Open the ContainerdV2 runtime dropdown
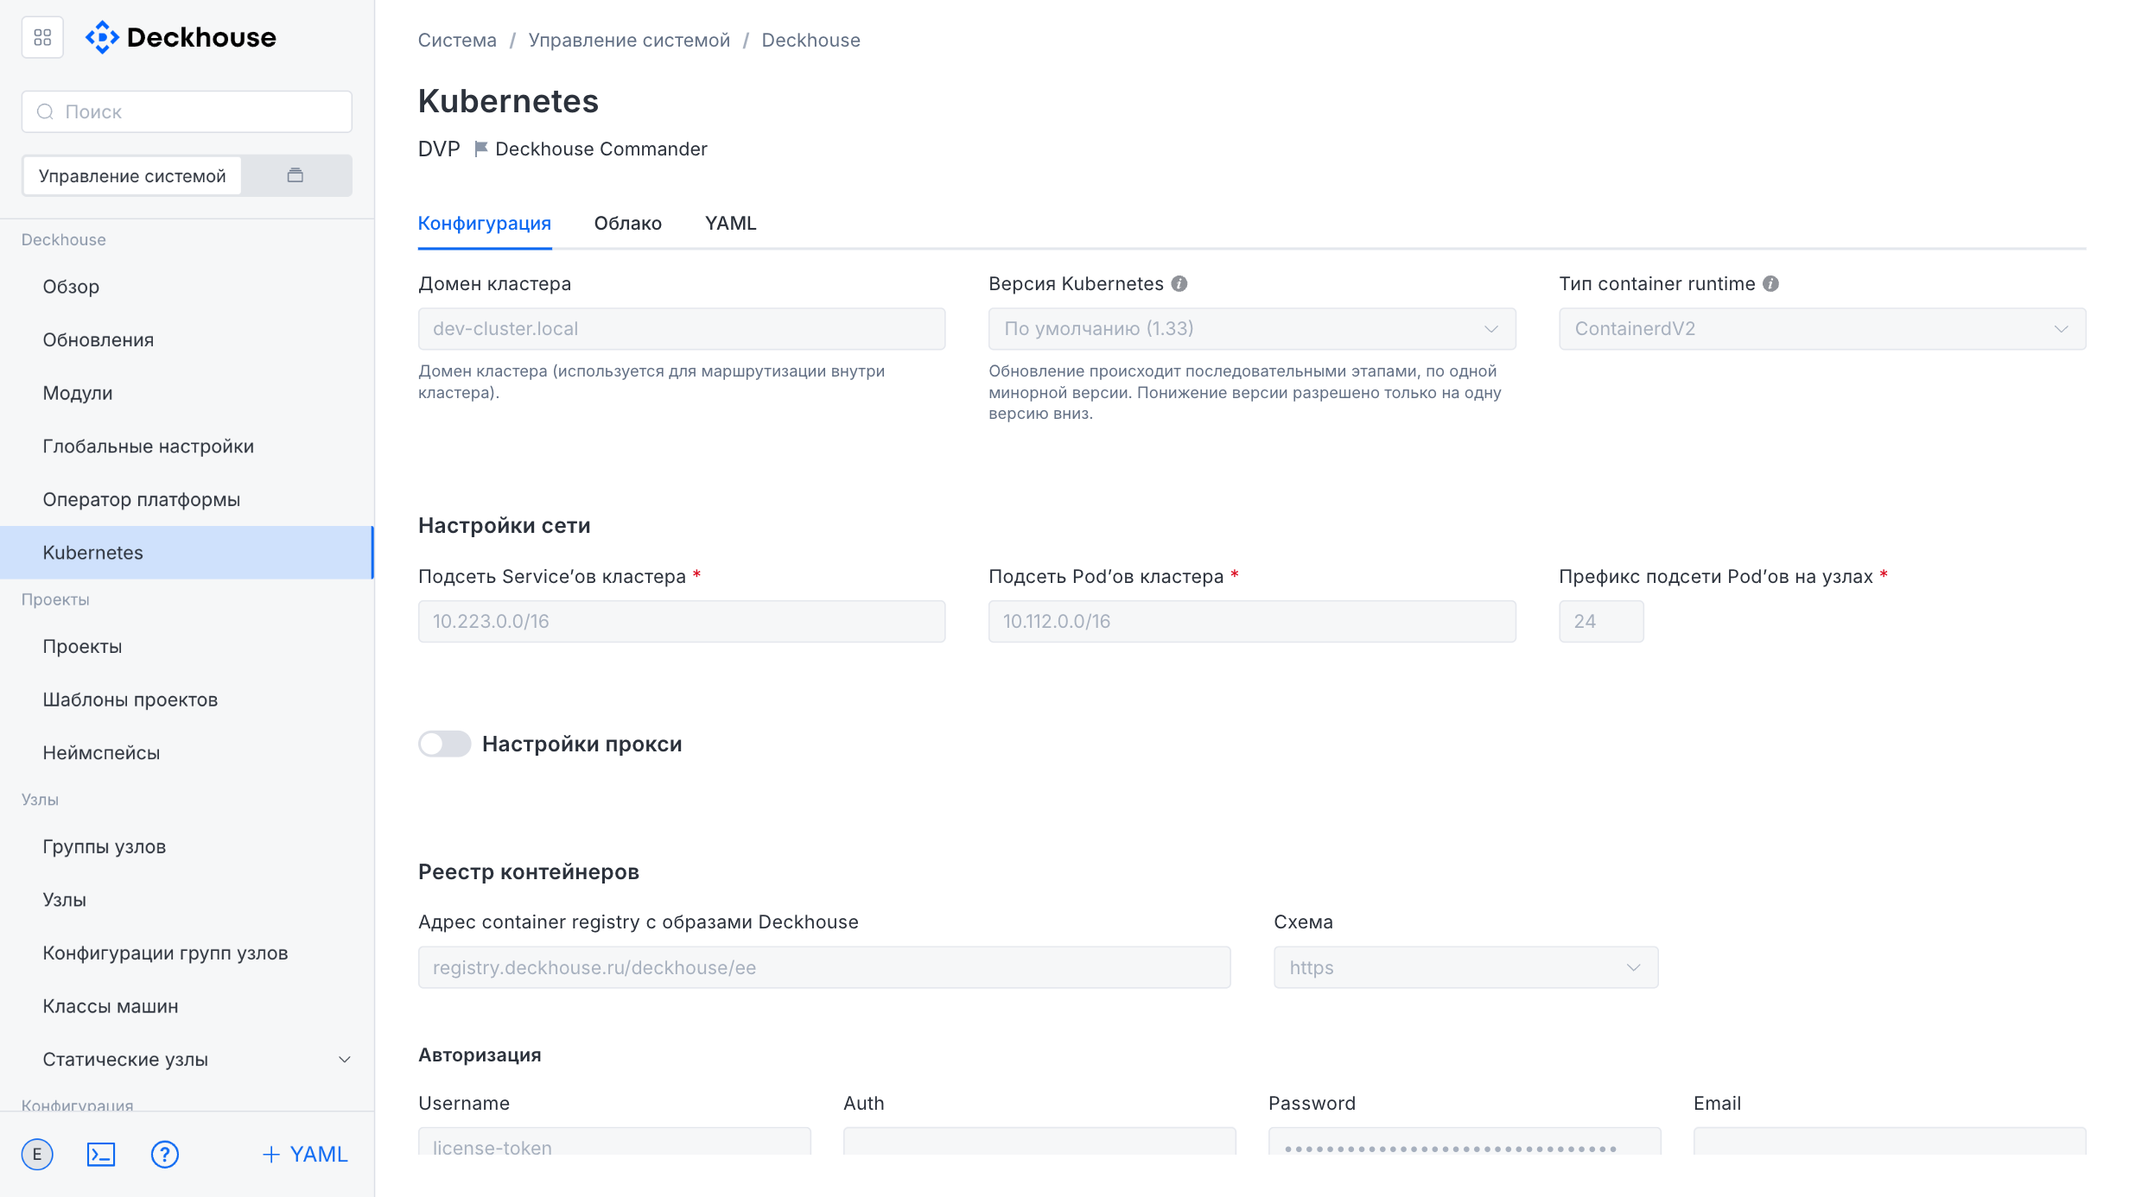Image resolution: width=2129 pixels, height=1197 pixels. point(1822,329)
